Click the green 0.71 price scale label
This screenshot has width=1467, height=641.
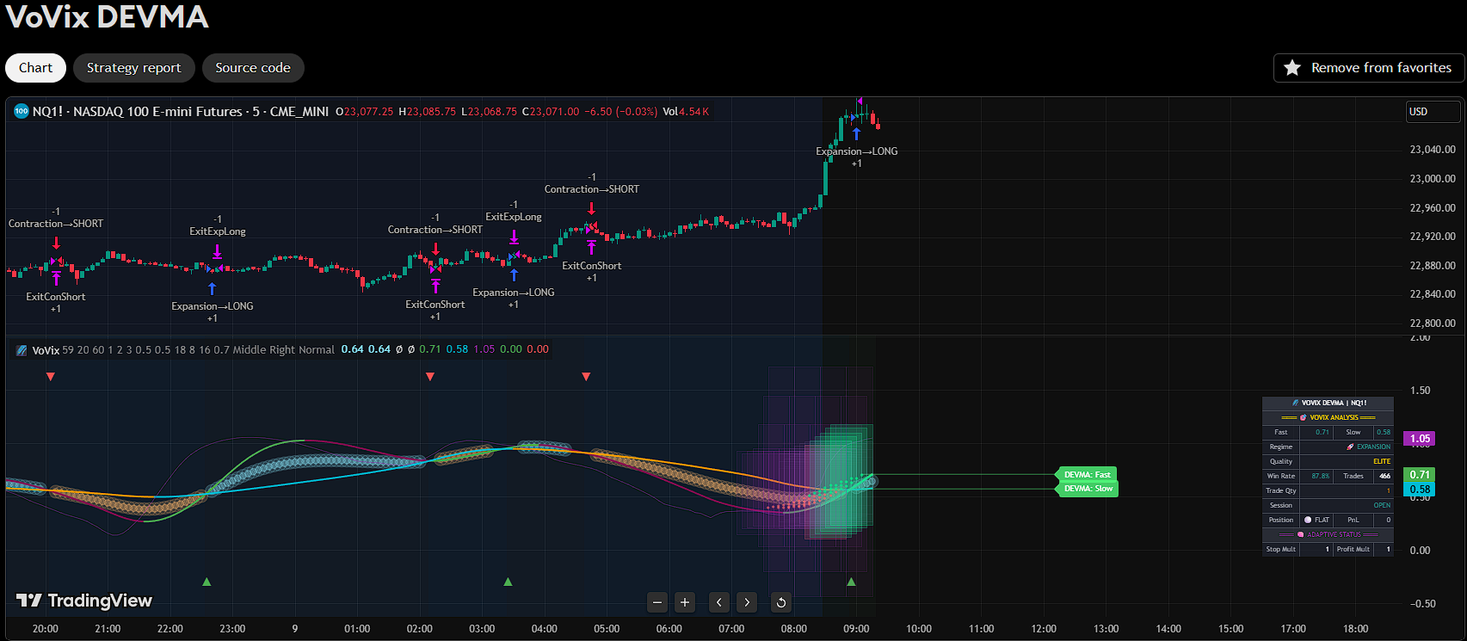point(1420,475)
